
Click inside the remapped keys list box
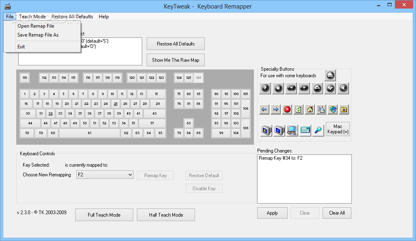point(80,51)
